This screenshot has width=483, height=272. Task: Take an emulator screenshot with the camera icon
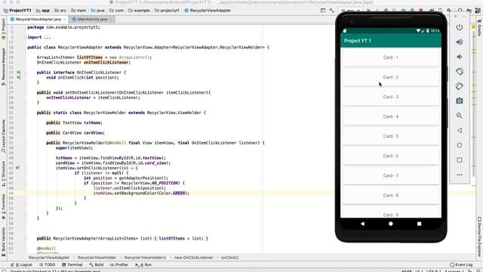(x=460, y=100)
